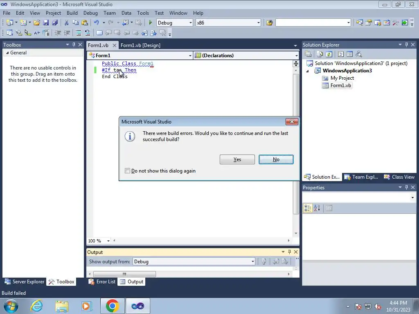Open the Properties Window toolbar icon
Screen dimensions: 419x314
coord(369,23)
